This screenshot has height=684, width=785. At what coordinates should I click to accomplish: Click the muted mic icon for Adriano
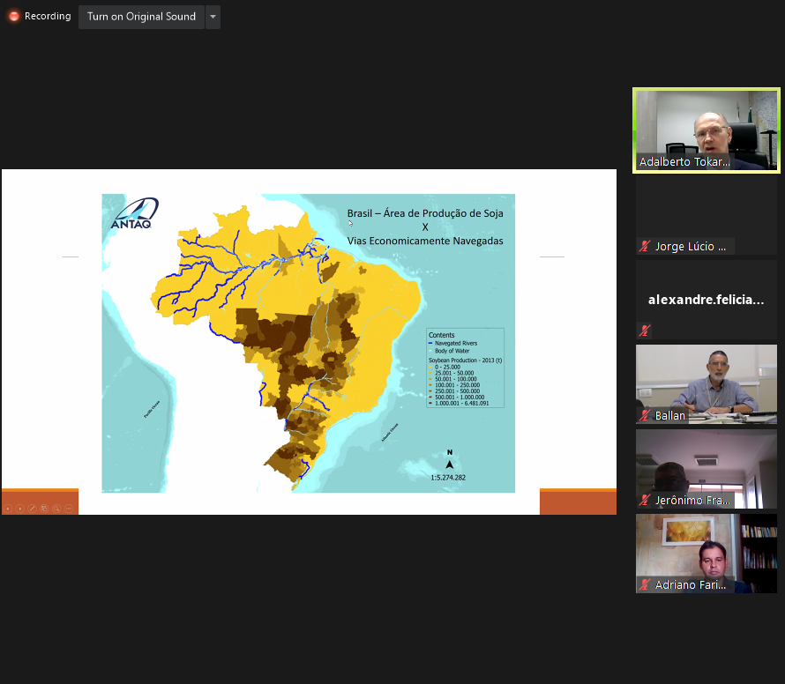[646, 585]
